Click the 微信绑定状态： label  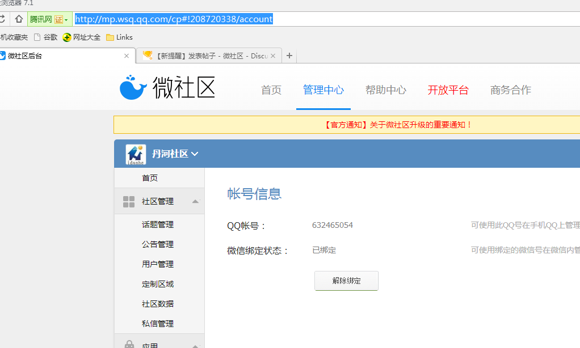[258, 251]
